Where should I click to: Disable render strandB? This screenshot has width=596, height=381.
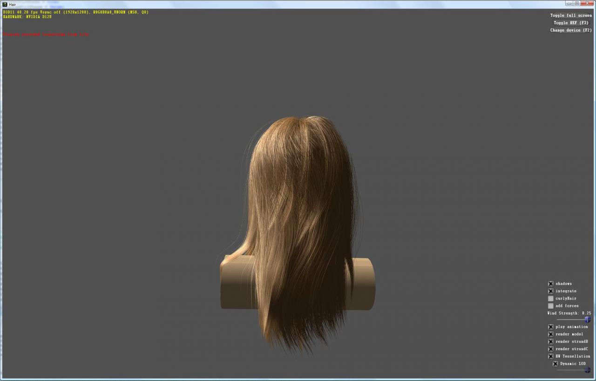pos(551,342)
